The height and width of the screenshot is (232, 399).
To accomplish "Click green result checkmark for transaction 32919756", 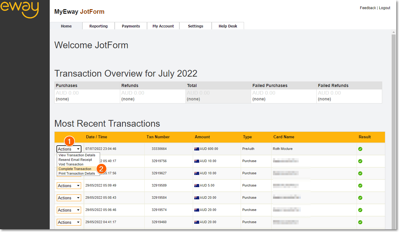I will pos(360,161).
